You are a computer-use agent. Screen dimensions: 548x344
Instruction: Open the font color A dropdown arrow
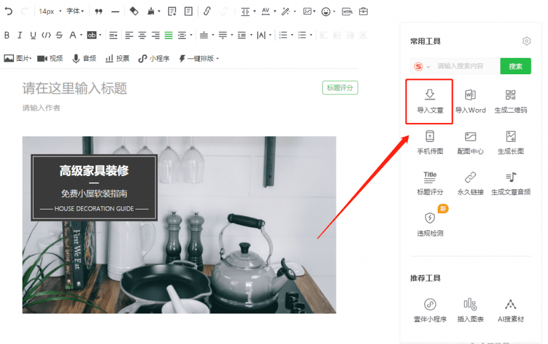81,35
